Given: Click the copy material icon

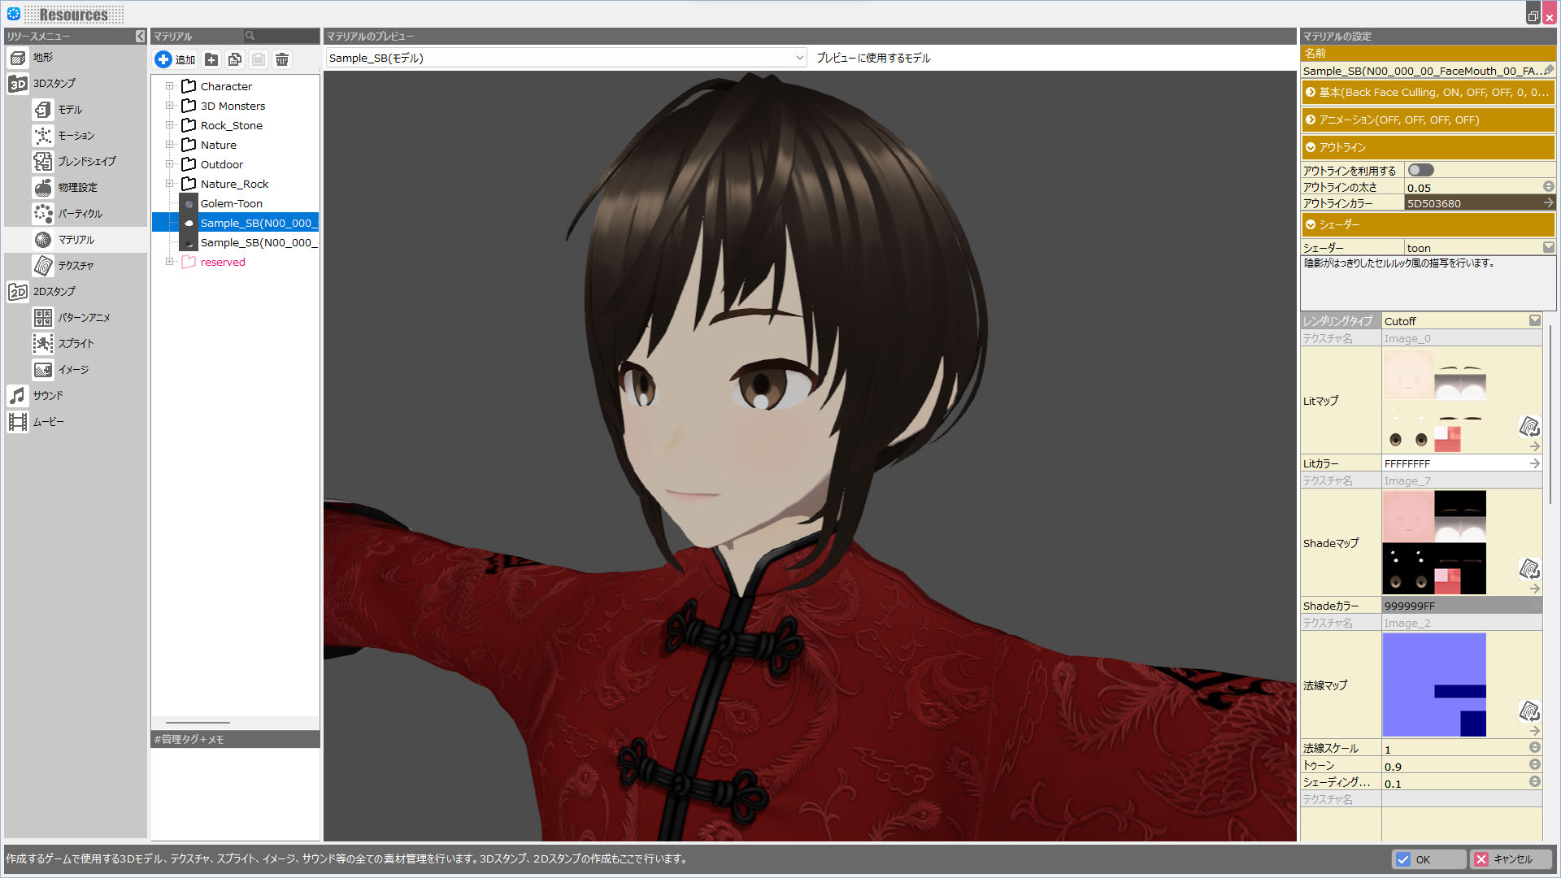Looking at the screenshot, I should click(235, 59).
